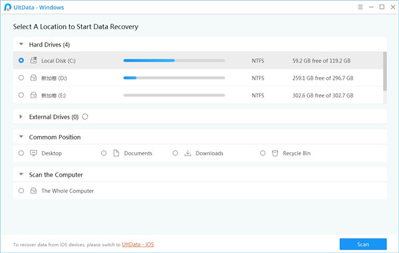Collapse the Commom Position section
The height and width of the screenshot is (253, 399).
pyautogui.click(x=21, y=137)
